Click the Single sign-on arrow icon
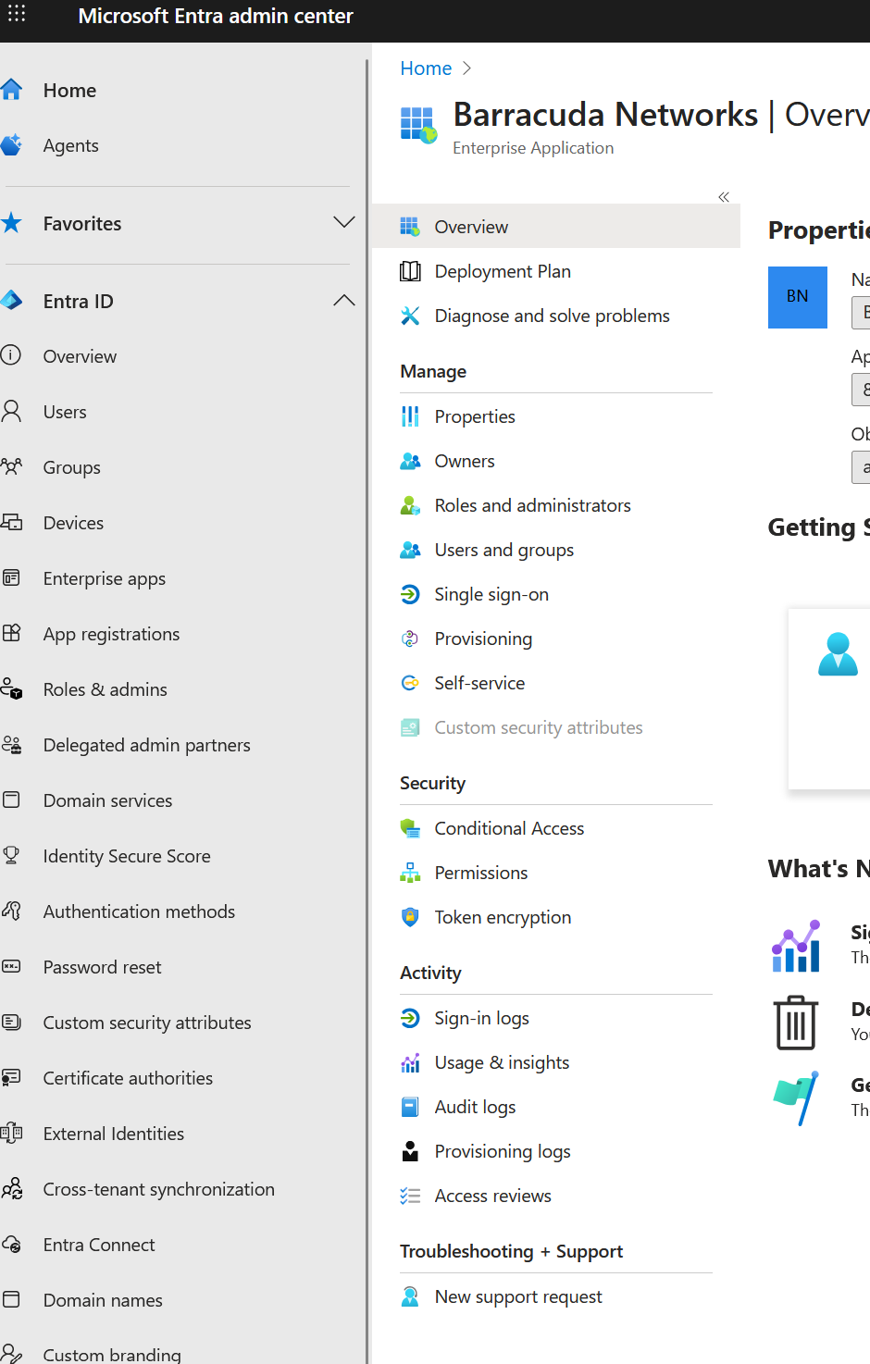Viewport: 870px width, 1364px height. [x=410, y=594]
